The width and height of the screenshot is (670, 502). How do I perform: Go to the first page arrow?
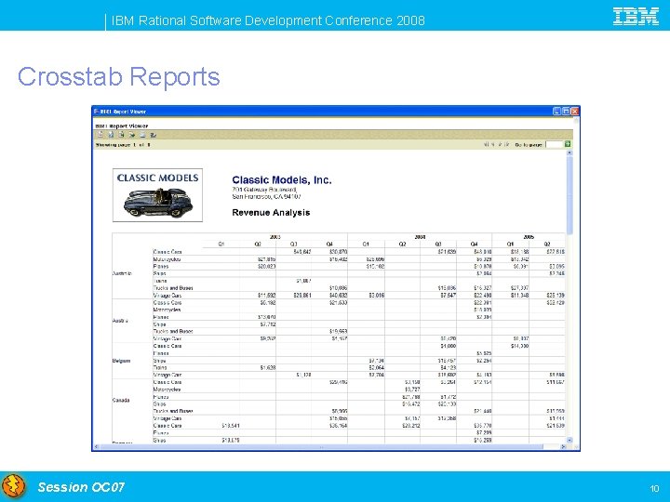click(x=486, y=145)
